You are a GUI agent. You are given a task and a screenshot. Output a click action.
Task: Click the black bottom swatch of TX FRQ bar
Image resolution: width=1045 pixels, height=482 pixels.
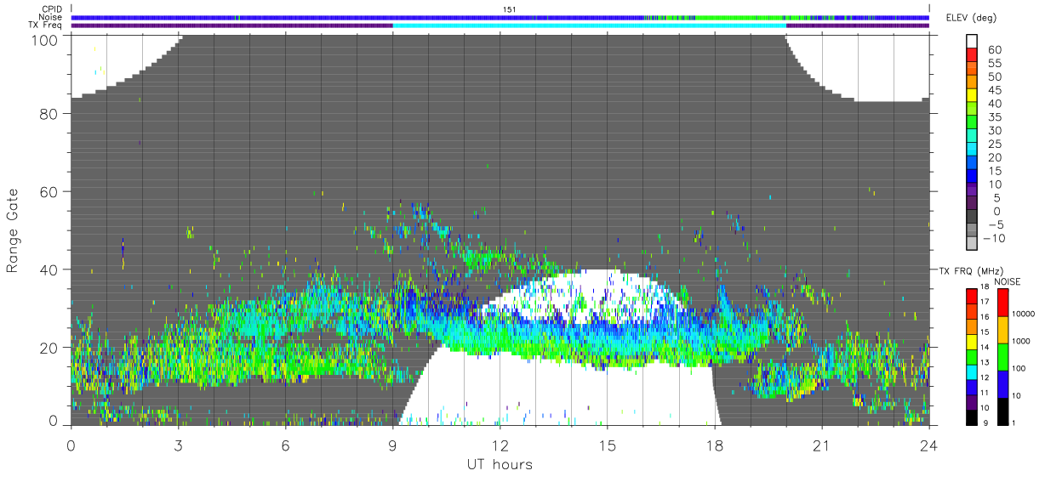(972, 416)
